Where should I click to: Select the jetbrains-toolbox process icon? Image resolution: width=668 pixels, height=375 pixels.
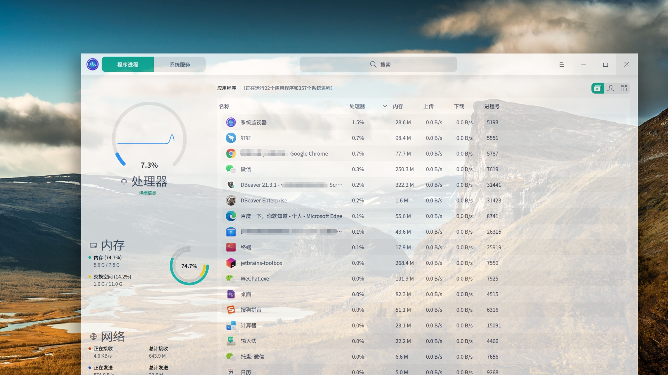coord(231,263)
